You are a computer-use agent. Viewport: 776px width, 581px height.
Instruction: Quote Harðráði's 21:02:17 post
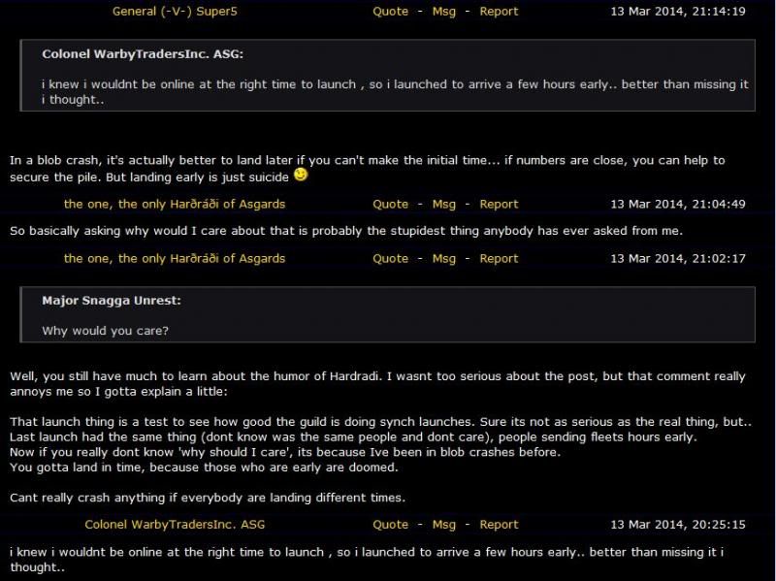[x=391, y=258]
